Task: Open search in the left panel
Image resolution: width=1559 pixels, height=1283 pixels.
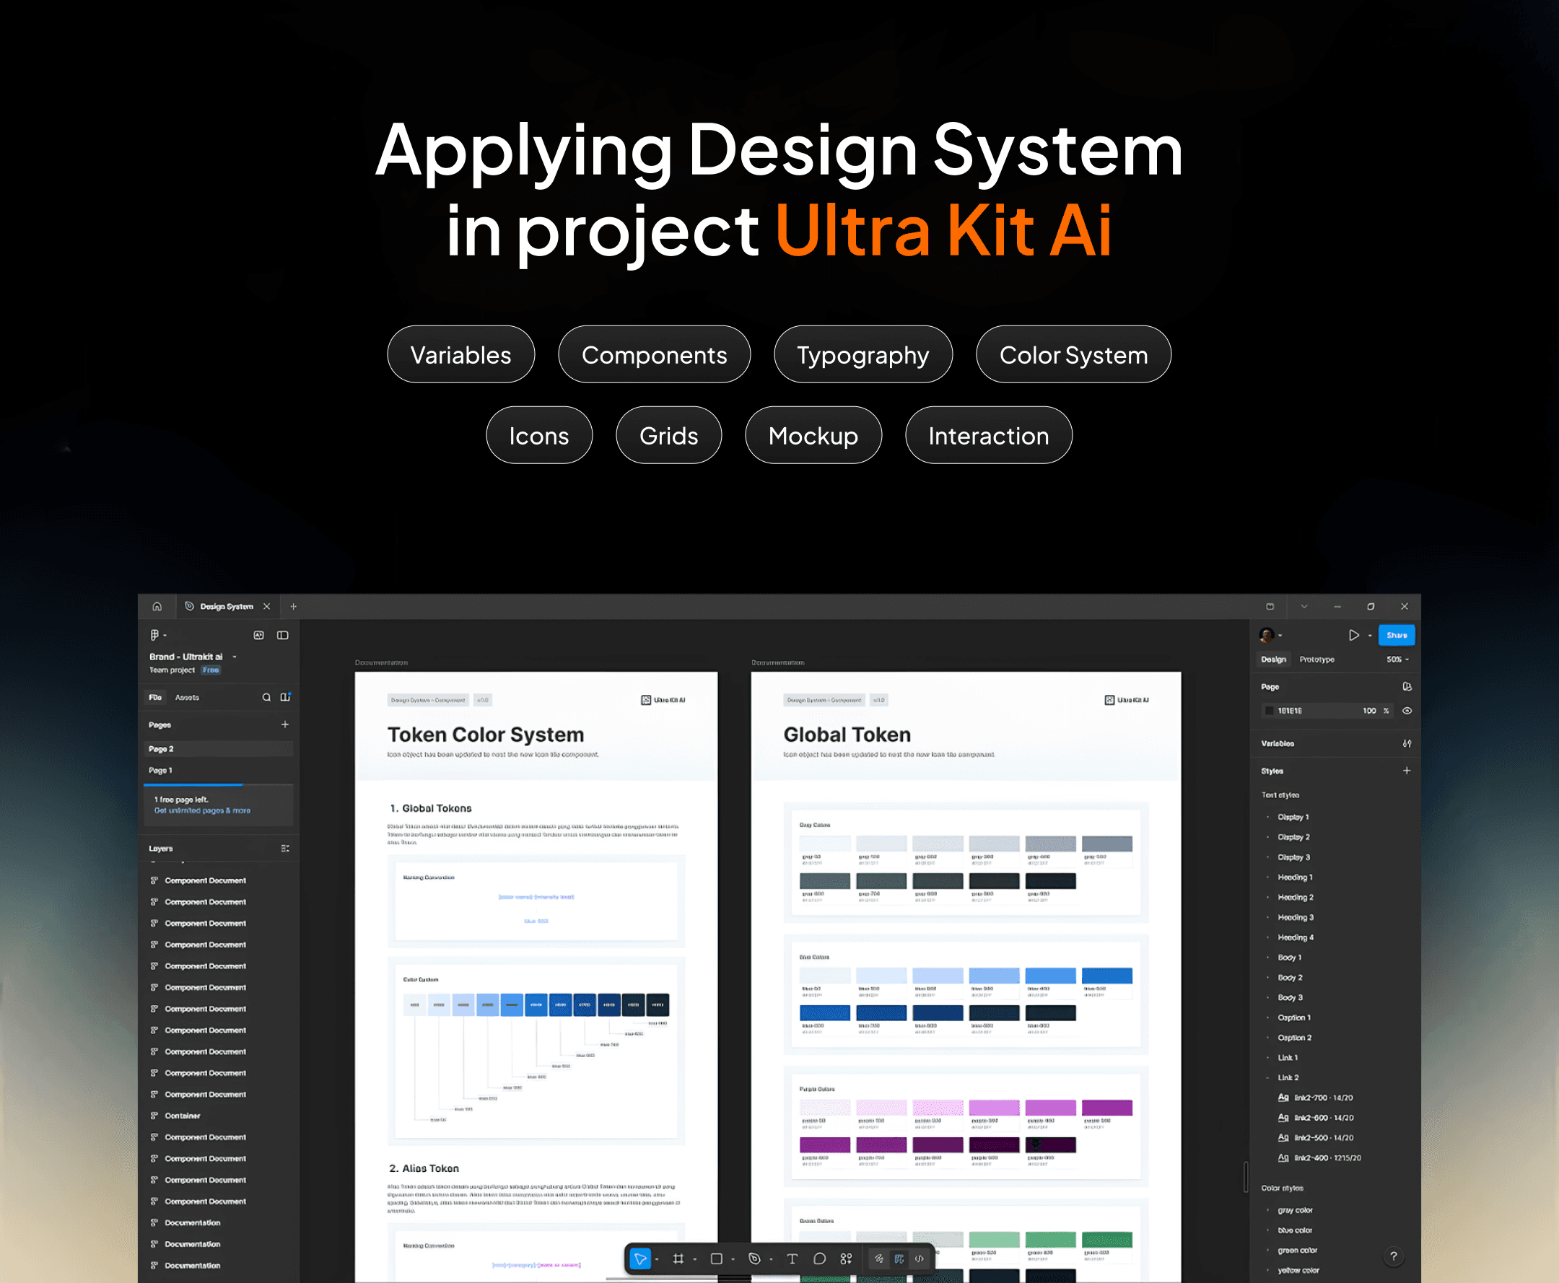Action: [266, 697]
